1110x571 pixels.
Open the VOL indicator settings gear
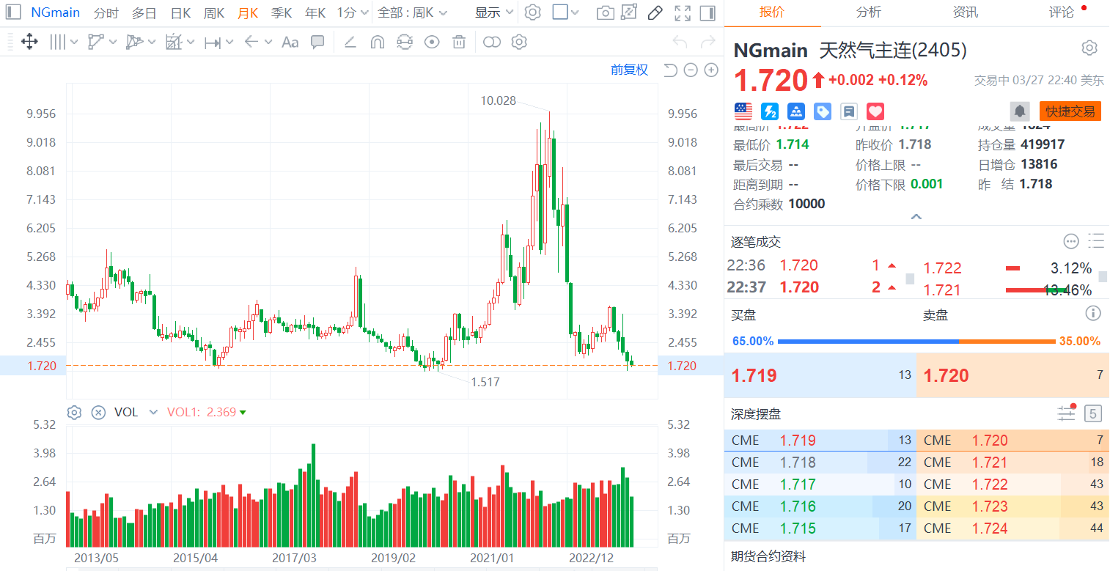pos(74,412)
